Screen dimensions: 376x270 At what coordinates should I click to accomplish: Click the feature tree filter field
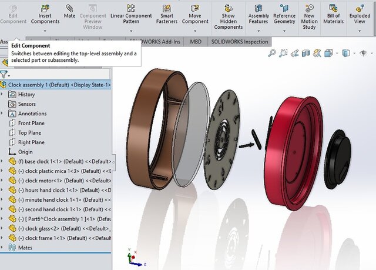tap(60, 75)
